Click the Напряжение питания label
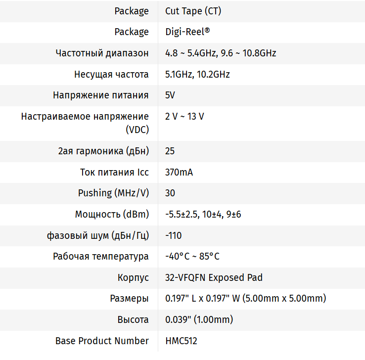Image resolution: width=365 pixels, height=360 pixels. tap(101, 95)
